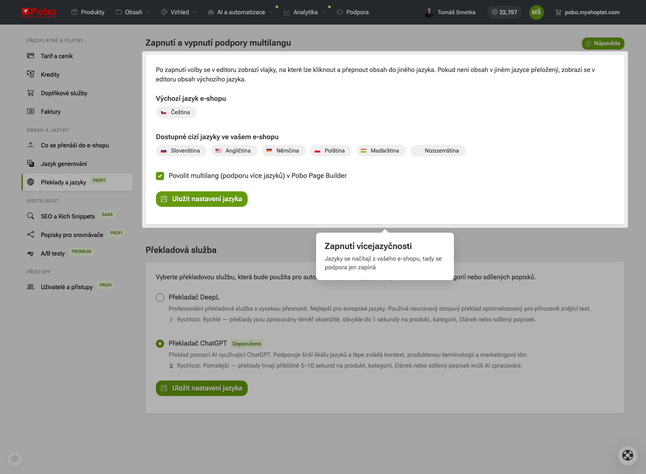Open the help lifebuoy icon at bottom right
Viewport: 646px width, 474px height.
(627, 455)
